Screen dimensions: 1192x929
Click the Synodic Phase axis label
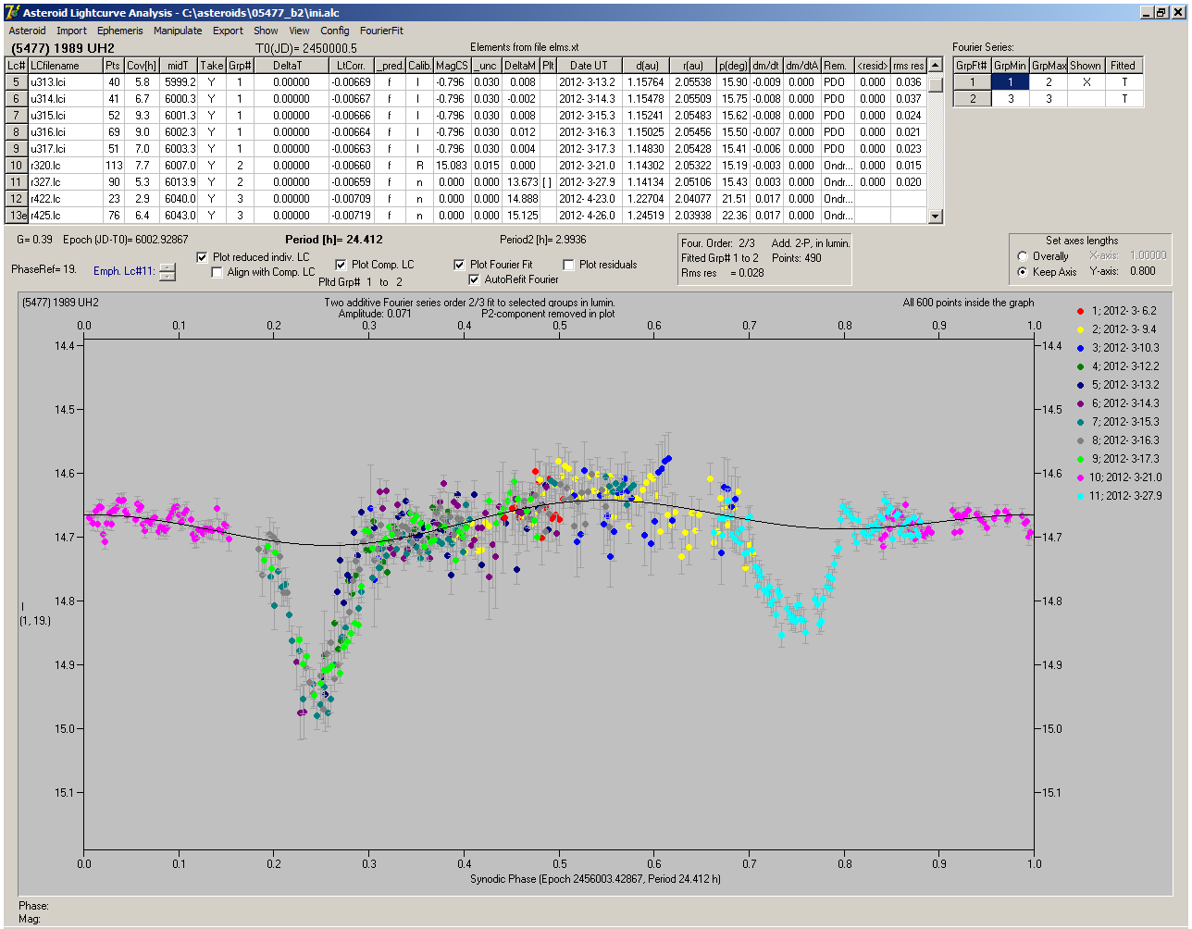pyautogui.click(x=595, y=879)
